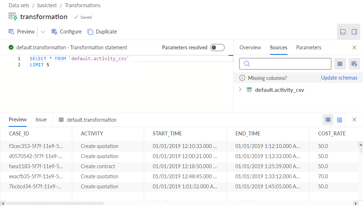Toggle the bottom panel layout icon

coord(343,32)
